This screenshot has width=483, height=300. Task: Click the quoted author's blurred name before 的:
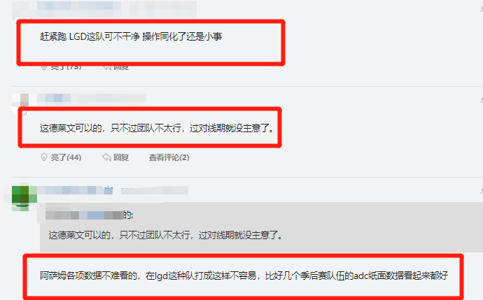pos(85,215)
